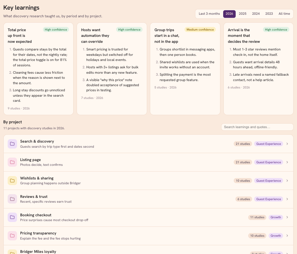Show learnings for 2024
Image resolution: width=297 pixels, height=254 pixels.
(x=256, y=14)
